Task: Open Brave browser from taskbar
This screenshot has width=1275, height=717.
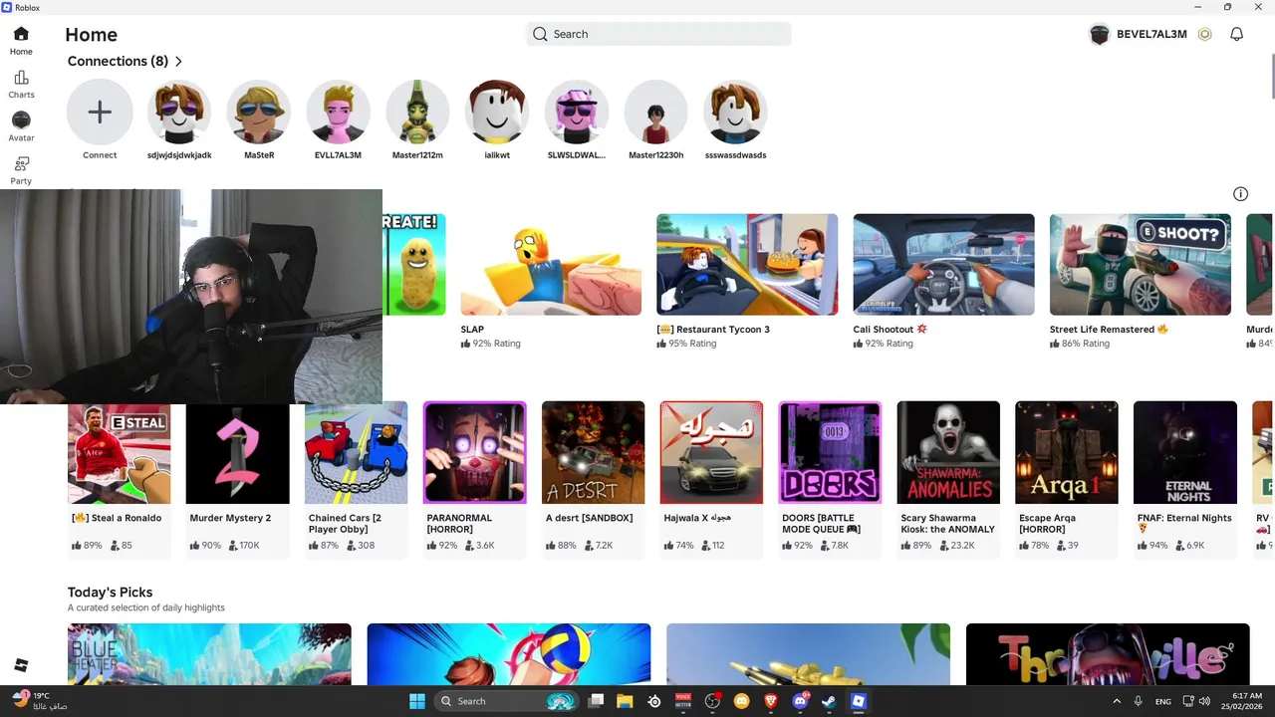Action: pos(771,701)
